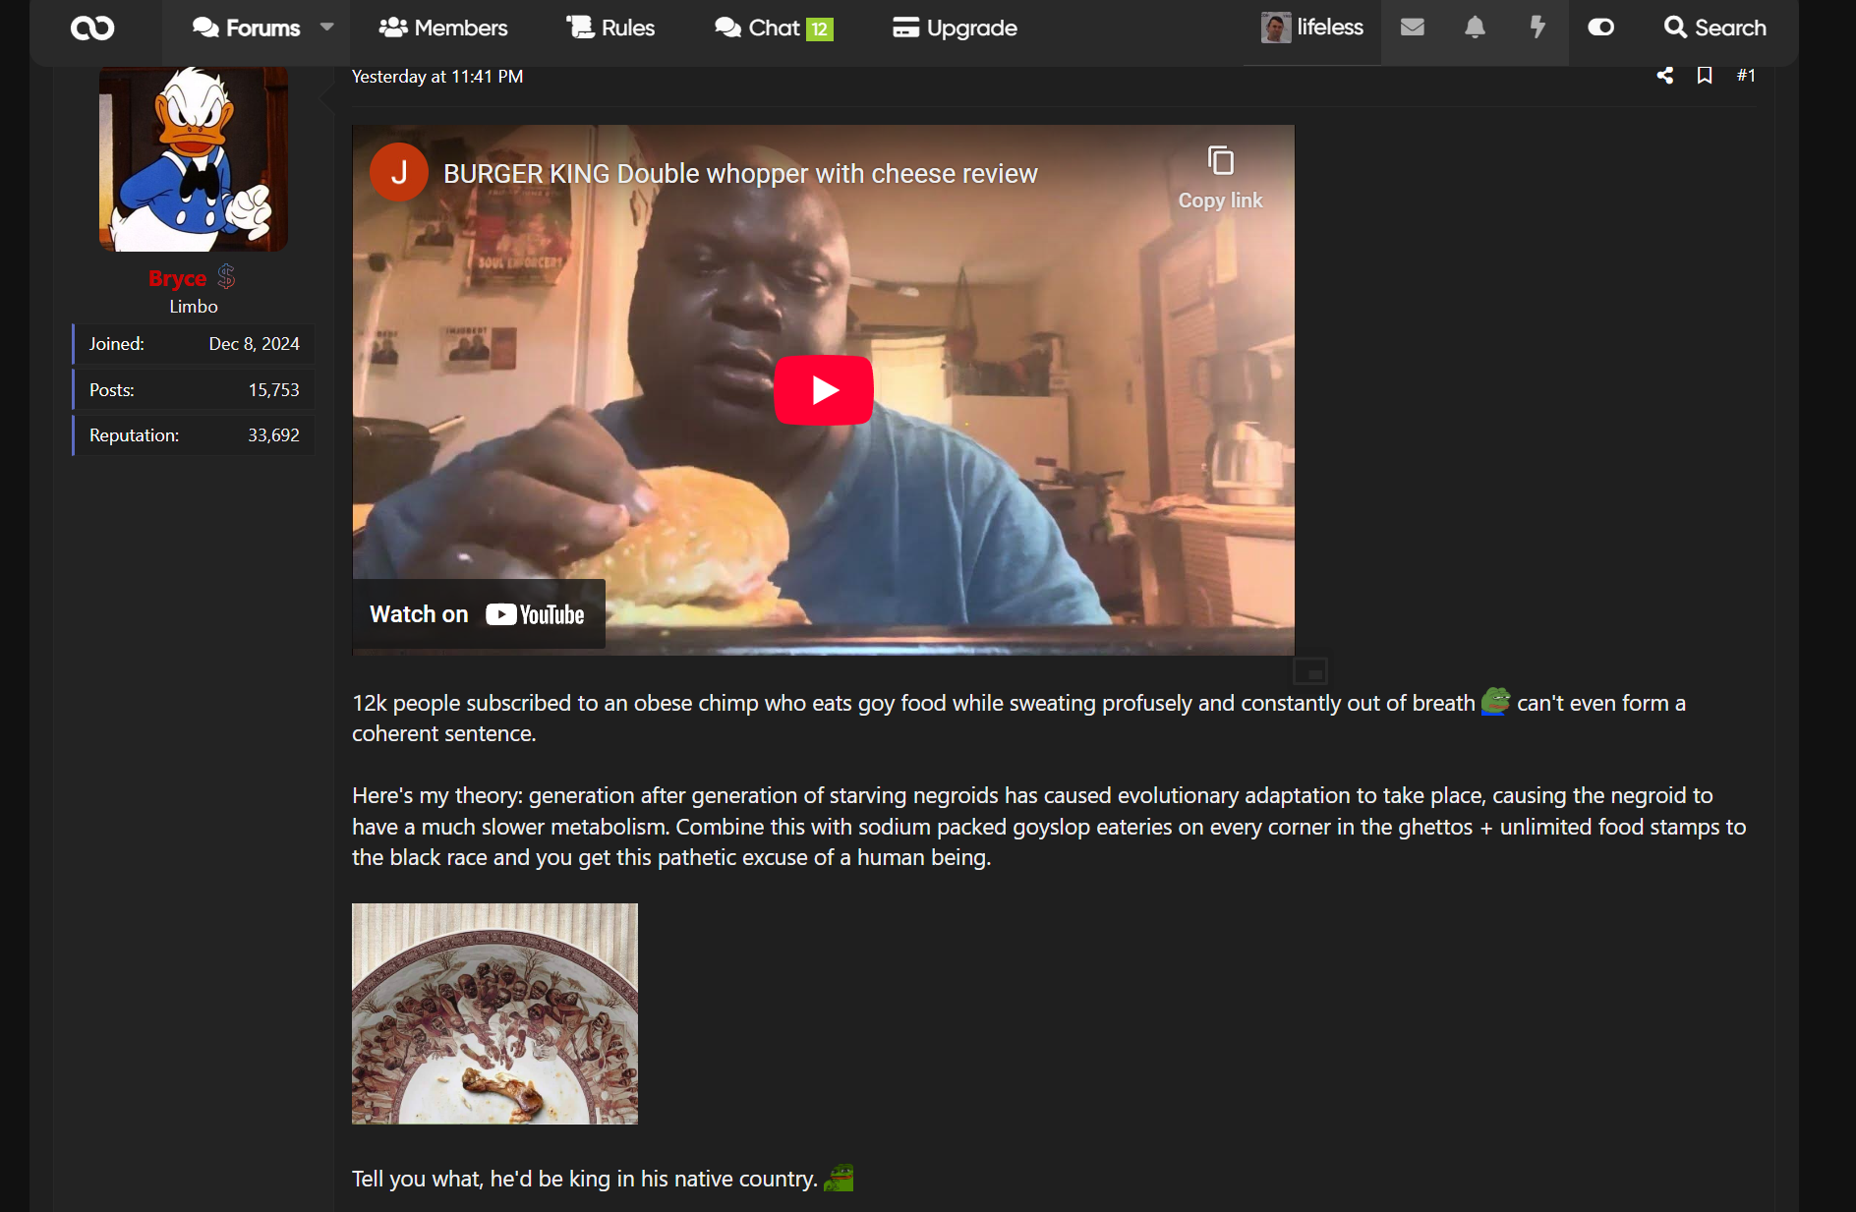Click the infinity site logo
The width and height of the screenshot is (1856, 1212).
(x=92, y=28)
